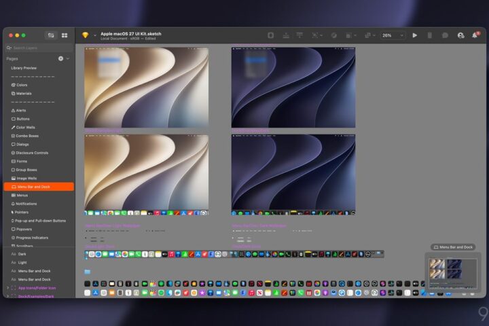489x326 pixels.
Task: Open Pop-up and Pull-down Buttons page
Action: pyautogui.click(x=38, y=221)
